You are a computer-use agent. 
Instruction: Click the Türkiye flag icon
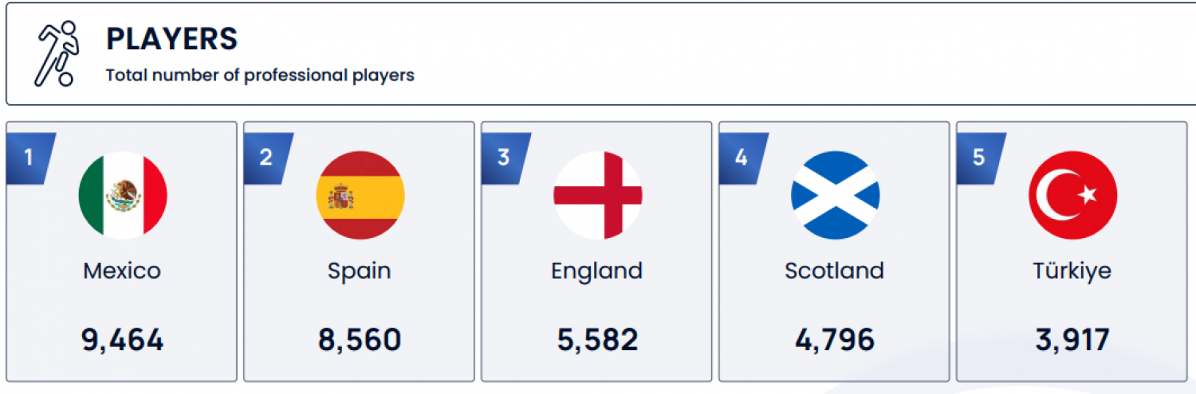pos(1073,195)
